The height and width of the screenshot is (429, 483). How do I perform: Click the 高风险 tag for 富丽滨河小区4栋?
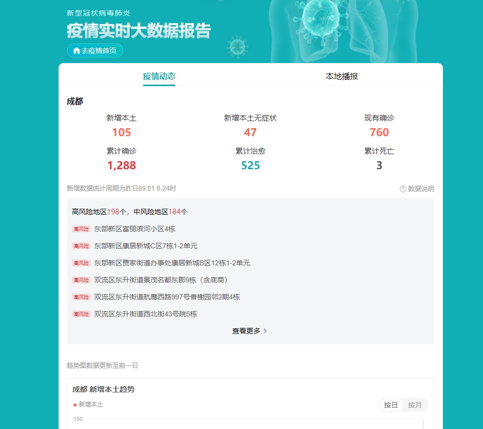81,229
